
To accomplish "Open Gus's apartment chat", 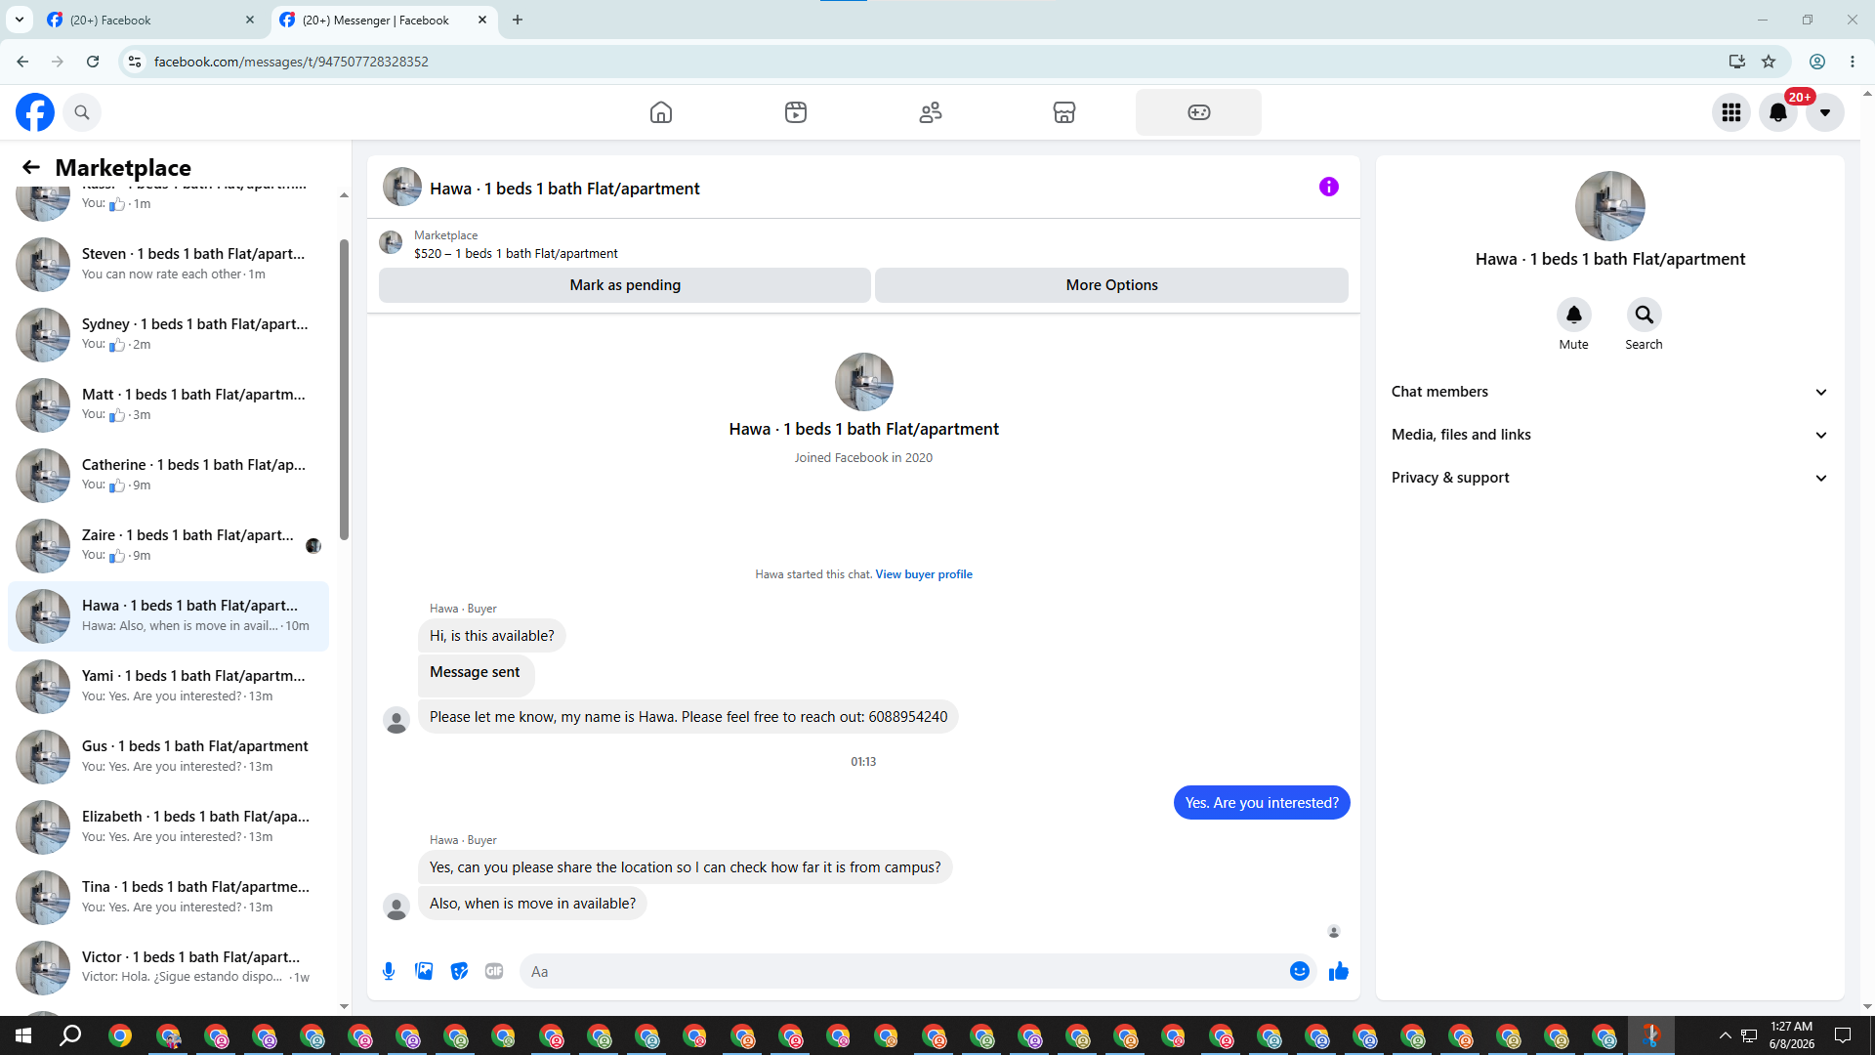I will (168, 756).
